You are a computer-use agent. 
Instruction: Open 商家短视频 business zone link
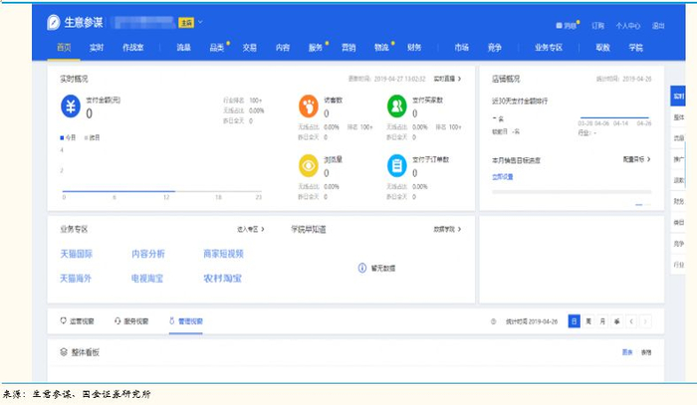[224, 254]
